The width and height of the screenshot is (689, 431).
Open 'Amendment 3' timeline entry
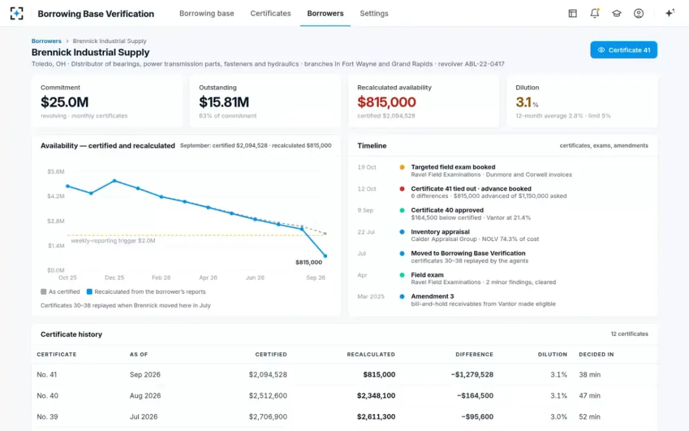tap(432, 297)
